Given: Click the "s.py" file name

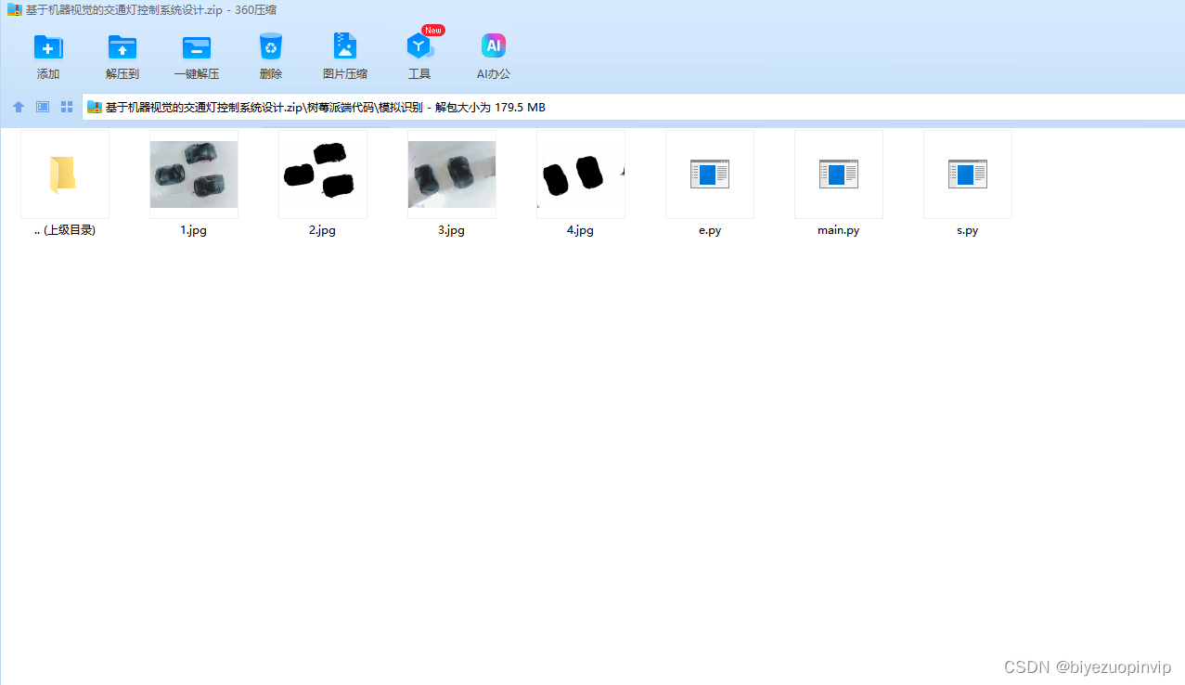Looking at the screenshot, I should 968,230.
